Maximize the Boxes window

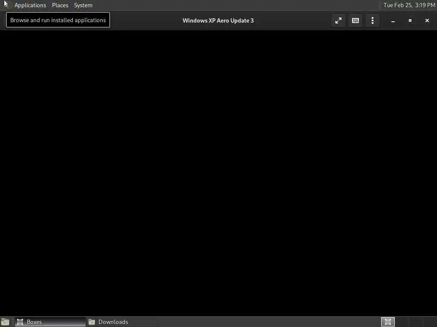(x=410, y=20)
